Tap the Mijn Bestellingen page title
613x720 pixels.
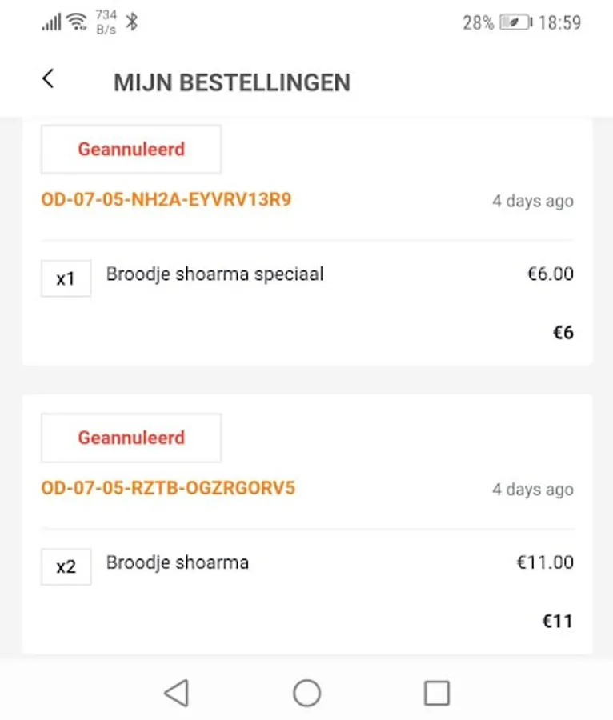pos(232,82)
